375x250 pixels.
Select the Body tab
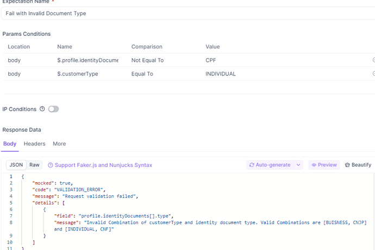[x=10, y=144]
